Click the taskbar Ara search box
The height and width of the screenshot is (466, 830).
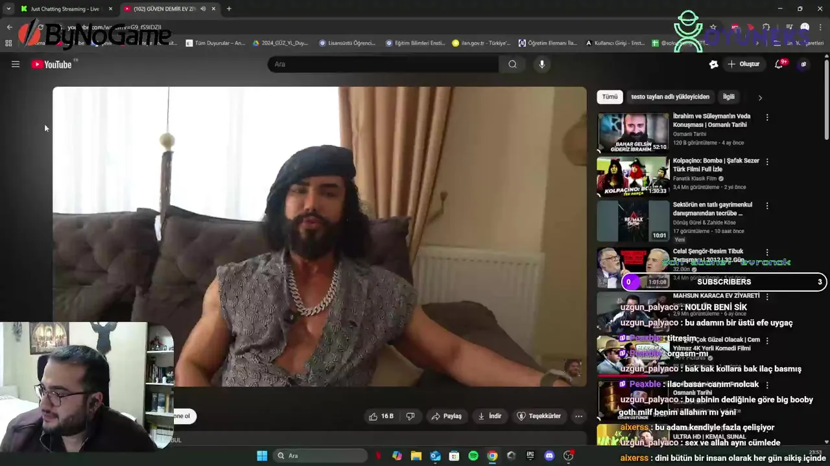tap(321, 456)
